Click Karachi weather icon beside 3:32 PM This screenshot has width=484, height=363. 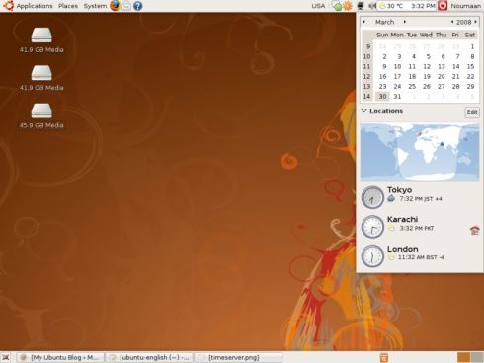coord(391,228)
